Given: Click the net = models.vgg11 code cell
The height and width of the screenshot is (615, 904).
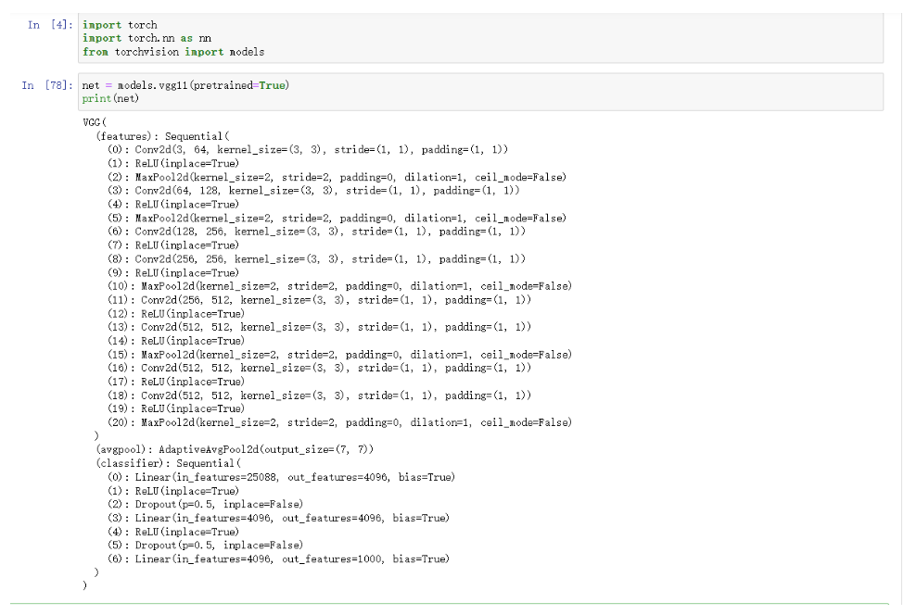Looking at the screenshot, I should [x=481, y=92].
